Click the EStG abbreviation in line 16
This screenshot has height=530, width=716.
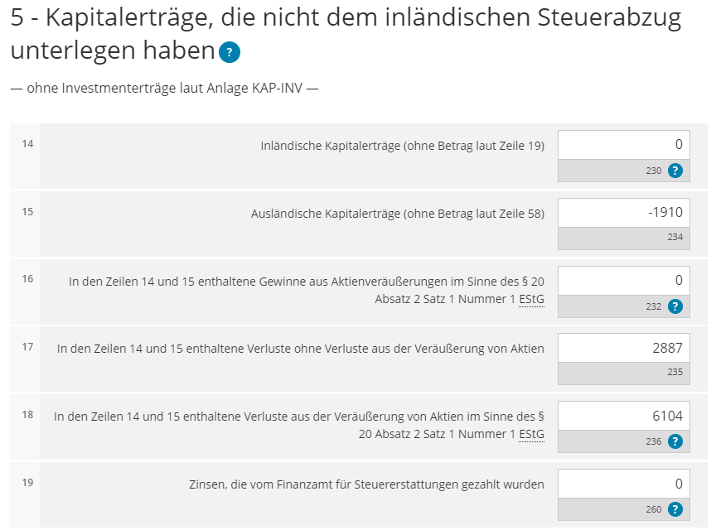pos(532,299)
